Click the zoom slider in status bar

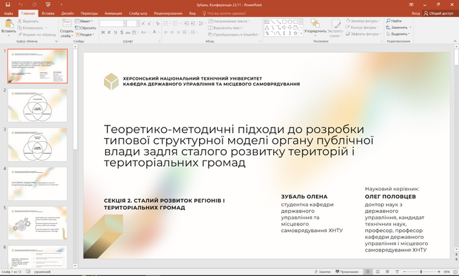click(423, 271)
